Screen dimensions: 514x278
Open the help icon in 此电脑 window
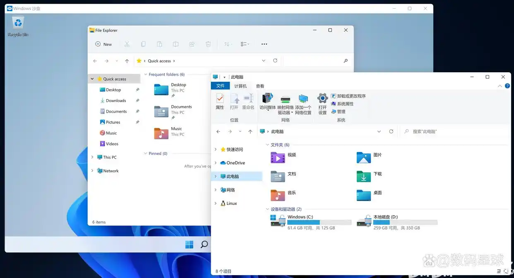click(507, 86)
